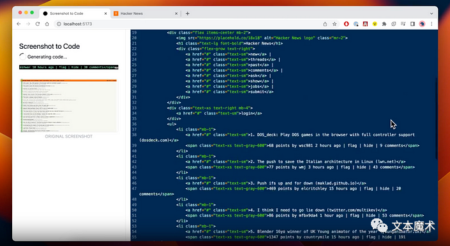The width and height of the screenshot is (450, 246).
Task: Close the Screenshot to Code tab
Action: [105, 13]
